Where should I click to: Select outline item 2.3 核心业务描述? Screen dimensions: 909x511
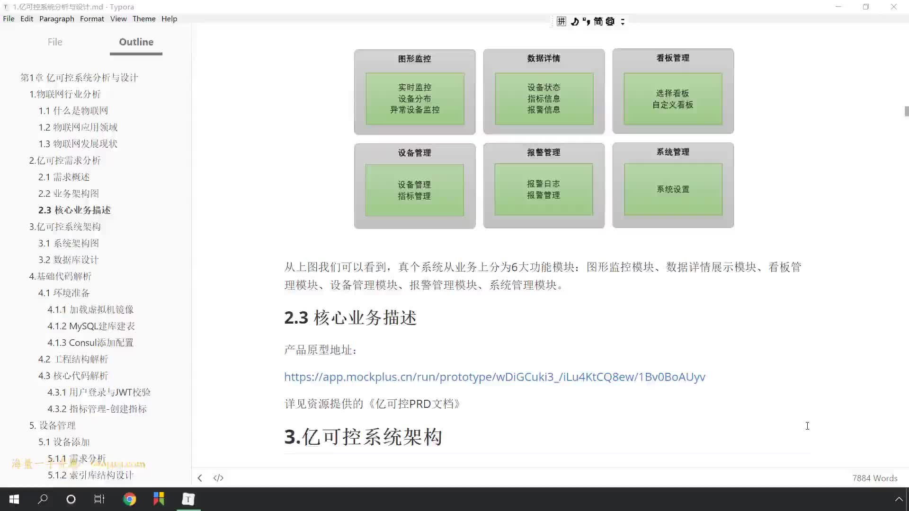74,210
